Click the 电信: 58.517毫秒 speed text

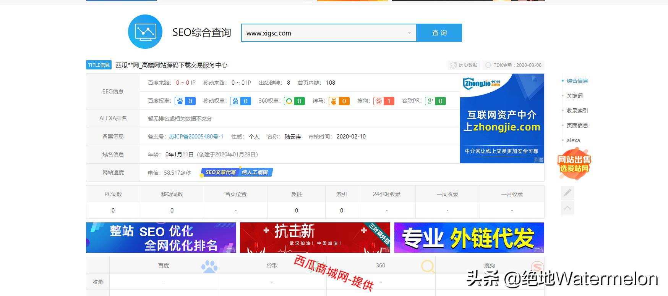[169, 173]
